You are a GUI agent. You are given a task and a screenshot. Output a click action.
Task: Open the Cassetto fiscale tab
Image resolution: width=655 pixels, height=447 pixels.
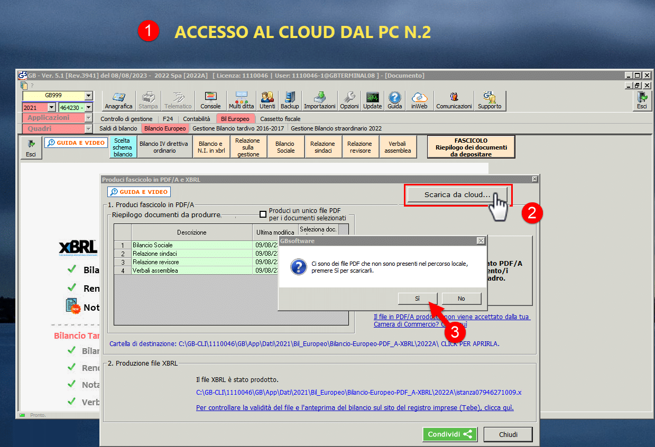pos(280,119)
